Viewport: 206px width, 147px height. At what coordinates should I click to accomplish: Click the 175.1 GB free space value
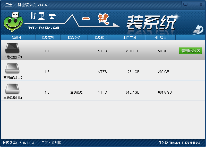click(x=133, y=72)
